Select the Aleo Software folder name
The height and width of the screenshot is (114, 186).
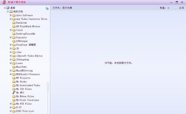(24, 15)
